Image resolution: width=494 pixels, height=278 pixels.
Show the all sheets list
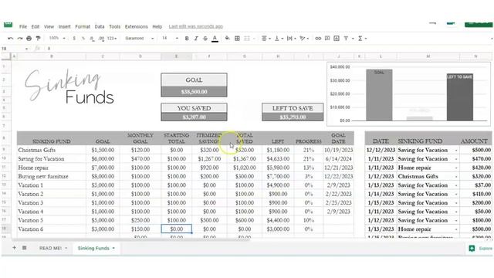(24, 248)
